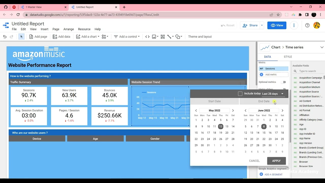
Task: Open the Add a chart dropdown
Action: point(88,37)
